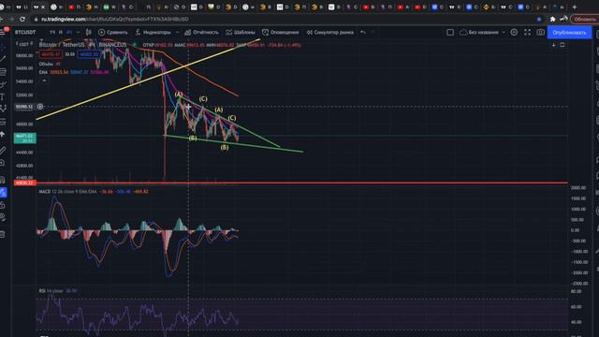Open the hamburger main menu
The image size is (599, 337).
pyautogui.click(x=3, y=32)
